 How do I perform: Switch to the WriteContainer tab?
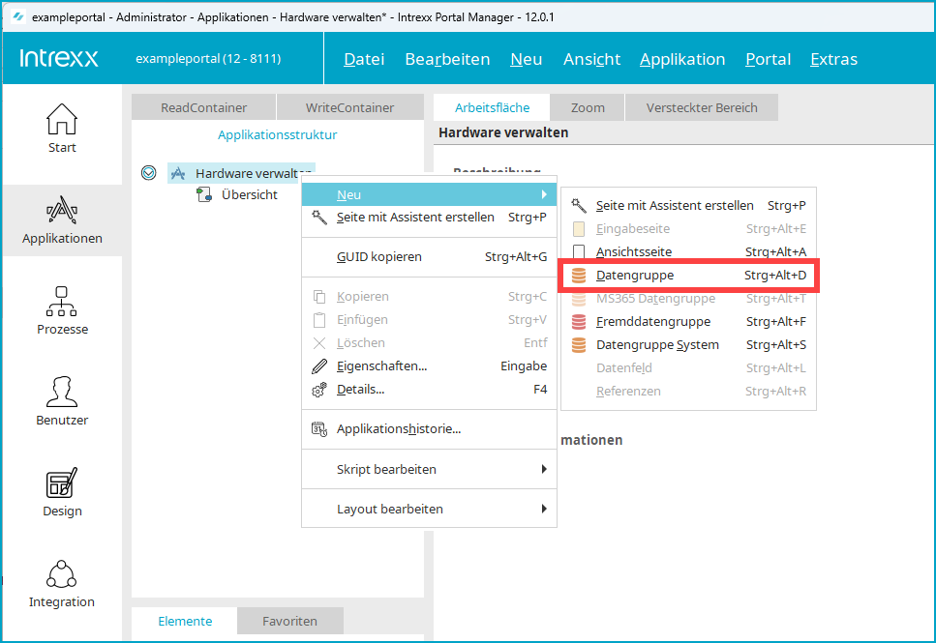(x=349, y=107)
